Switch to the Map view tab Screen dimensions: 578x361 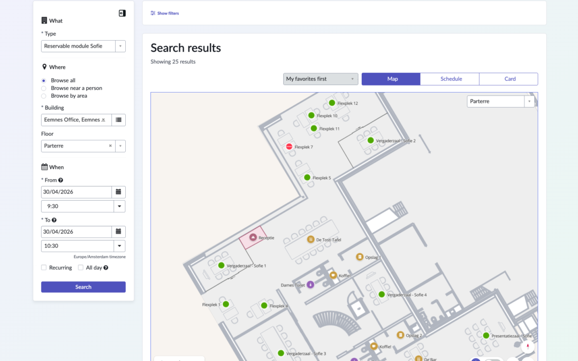(391, 79)
